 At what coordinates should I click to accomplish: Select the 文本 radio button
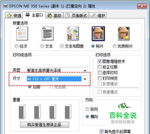coord(42,46)
